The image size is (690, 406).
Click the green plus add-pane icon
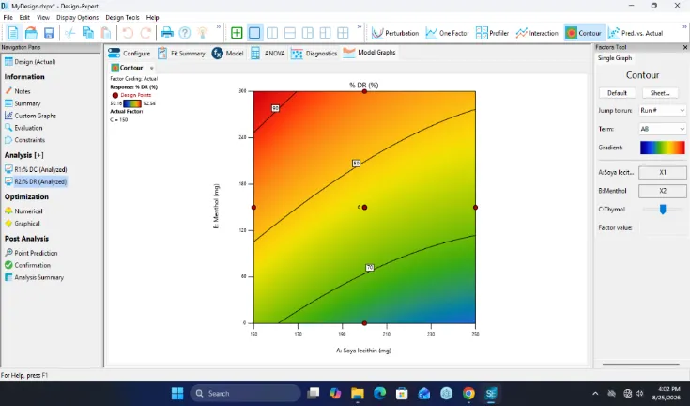pyautogui.click(x=237, y=33)
